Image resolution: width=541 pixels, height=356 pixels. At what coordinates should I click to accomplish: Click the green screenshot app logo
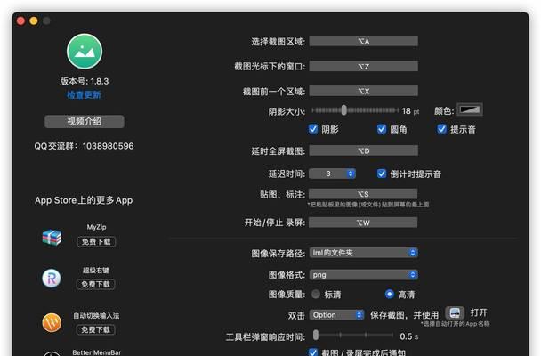pyautogui.click(x=85, y=52)
